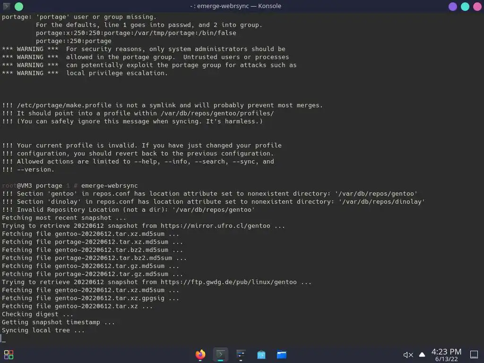The width and height of the screenshot is (484, 363).
Task: Click the green circle titlebar button
Action: click(x=19, y=7)
